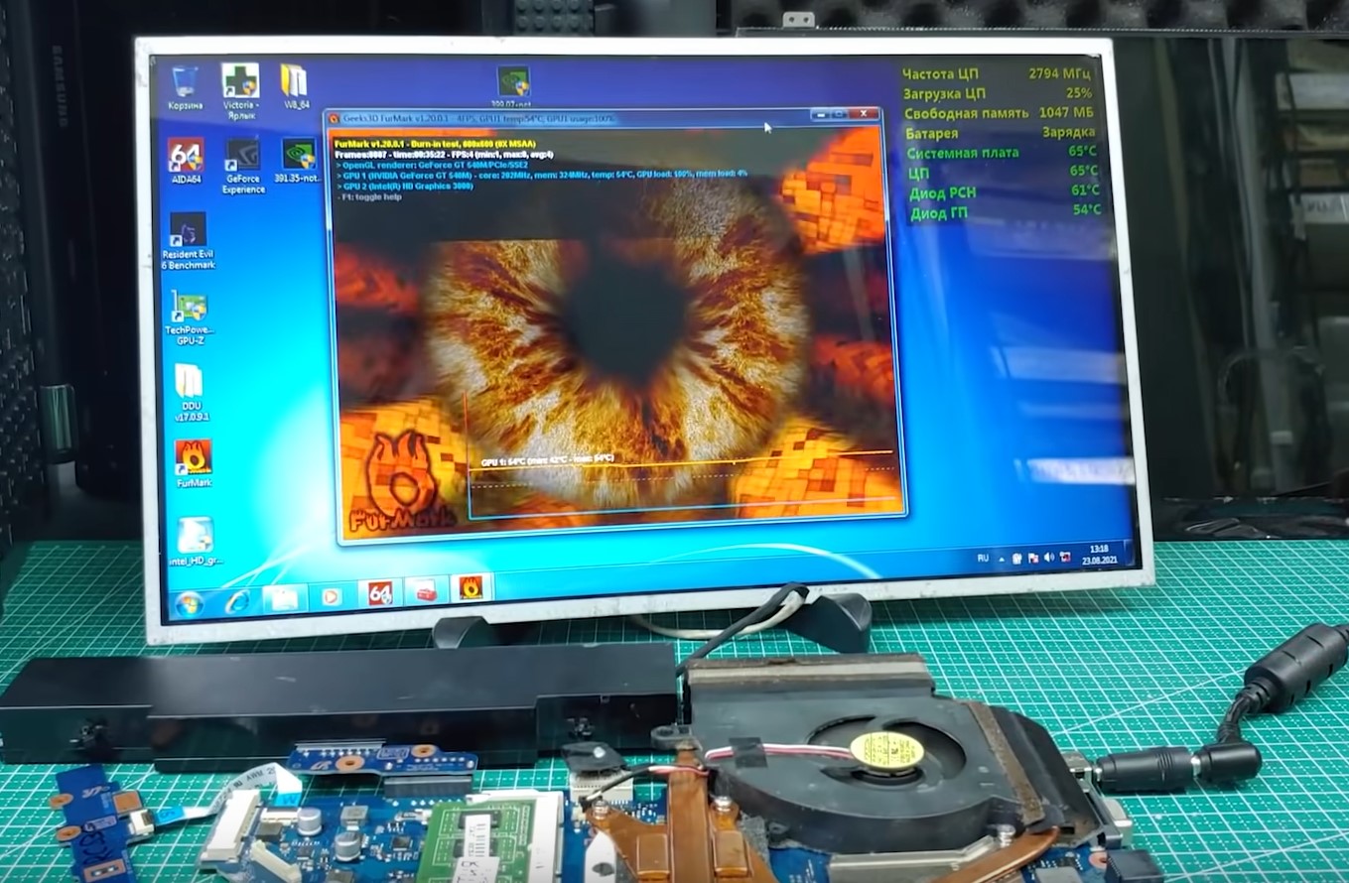Screen dimensions: 1349x883
Task: Click the 'OpenGL renderer: GeForce GT 540M' line
Action: [430, 164]
